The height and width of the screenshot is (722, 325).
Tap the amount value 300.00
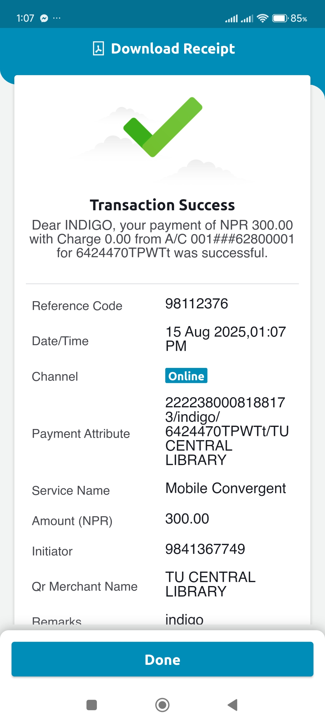click(187, 519)
